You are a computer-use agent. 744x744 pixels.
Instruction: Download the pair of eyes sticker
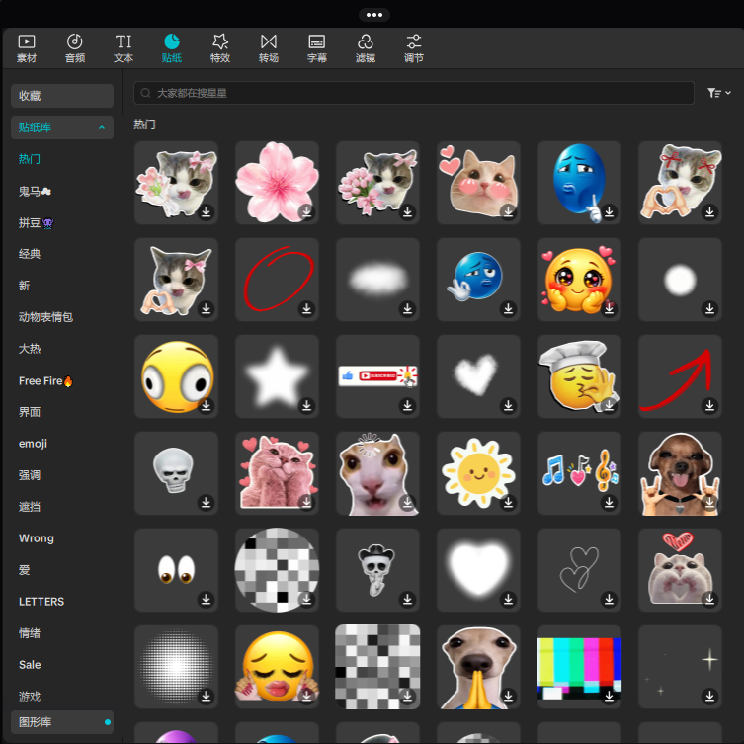coord(206,600)
